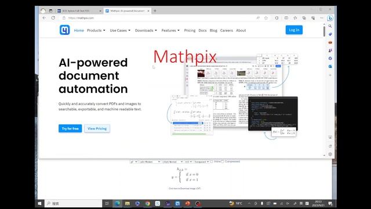
Task: Click the weather temperature widget on taskbar
Action: 236,203
